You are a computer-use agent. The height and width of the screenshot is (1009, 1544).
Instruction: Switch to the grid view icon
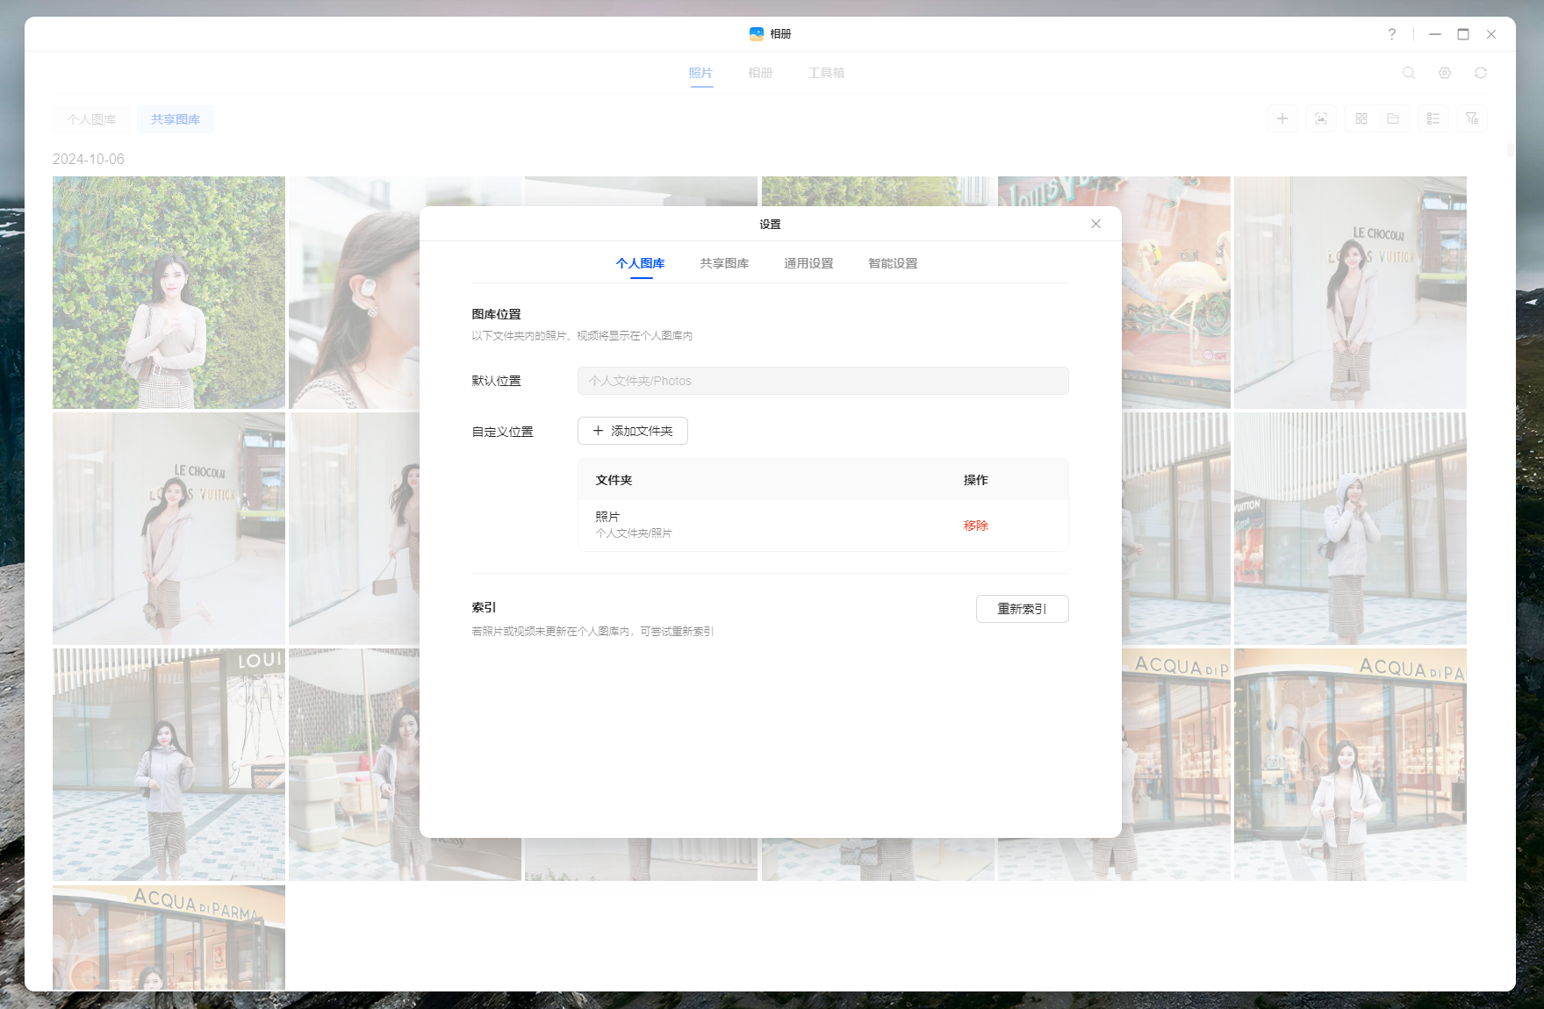pyautogui.click(x=1361, y=118)
